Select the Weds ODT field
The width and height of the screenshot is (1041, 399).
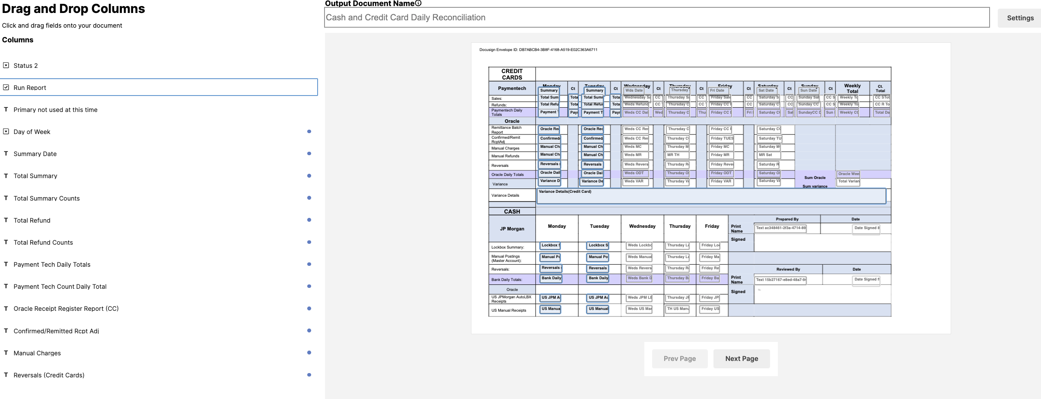(x=636, y=173)
